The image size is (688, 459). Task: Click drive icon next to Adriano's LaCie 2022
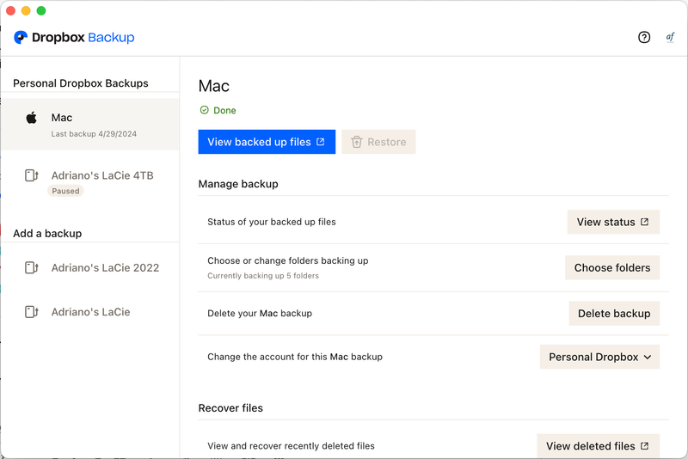[x=32, y=267]
